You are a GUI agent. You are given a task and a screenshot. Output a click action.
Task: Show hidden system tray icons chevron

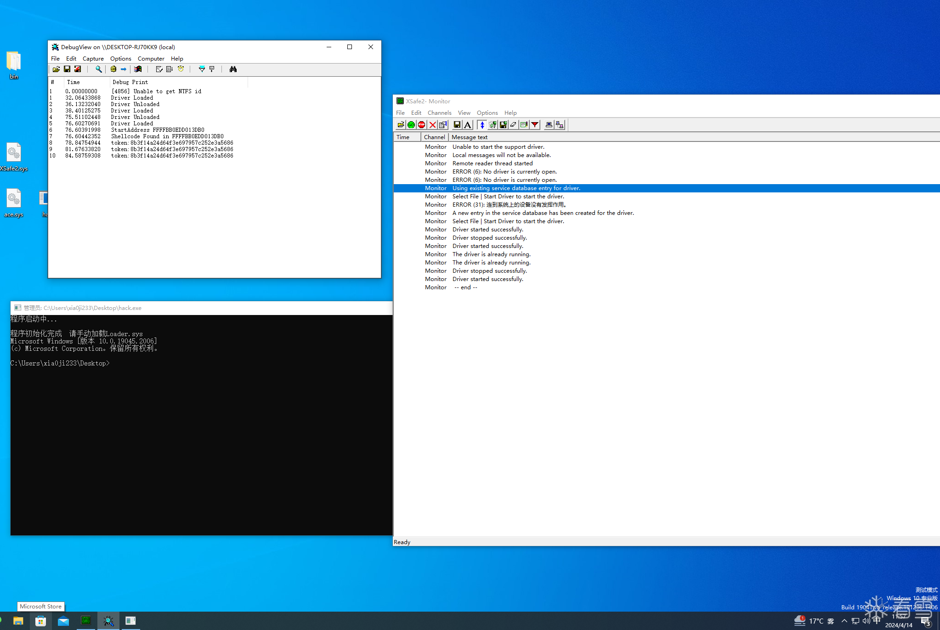click(x=844, y=621)
